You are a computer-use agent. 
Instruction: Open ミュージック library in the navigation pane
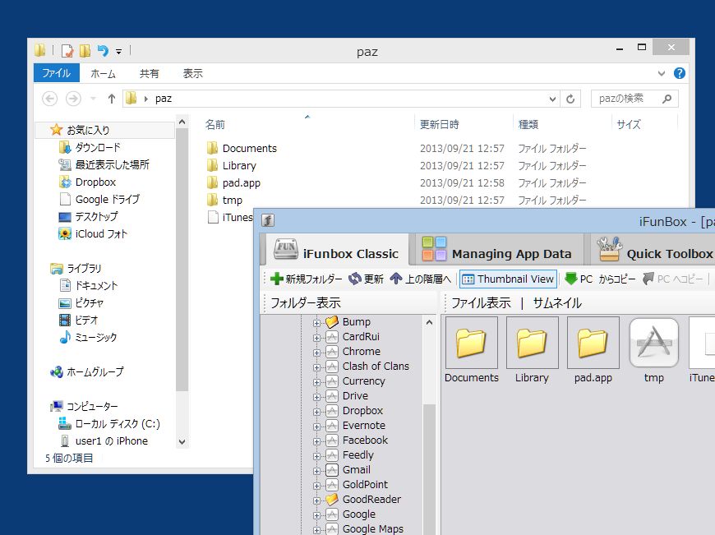(95, 338)
